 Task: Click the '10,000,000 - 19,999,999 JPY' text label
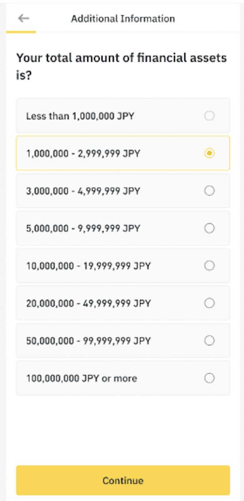(x=88, y=266)
